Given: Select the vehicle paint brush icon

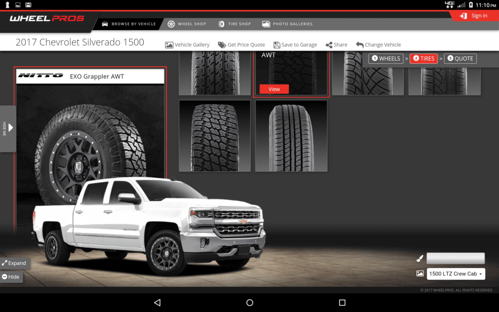Looking at the screenshot, I should pos(419,258).
